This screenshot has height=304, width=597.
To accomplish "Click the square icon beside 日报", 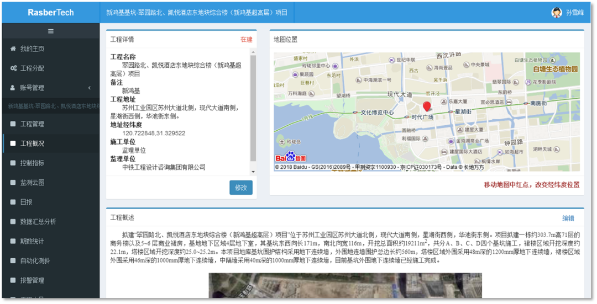I will pos(13,202).
